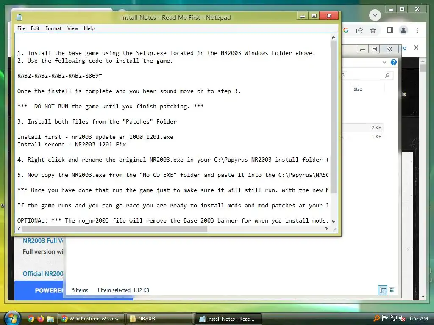Click the muted volume tray icon
The height and width of the screenshot is (325, 434).
coord(403,318)
